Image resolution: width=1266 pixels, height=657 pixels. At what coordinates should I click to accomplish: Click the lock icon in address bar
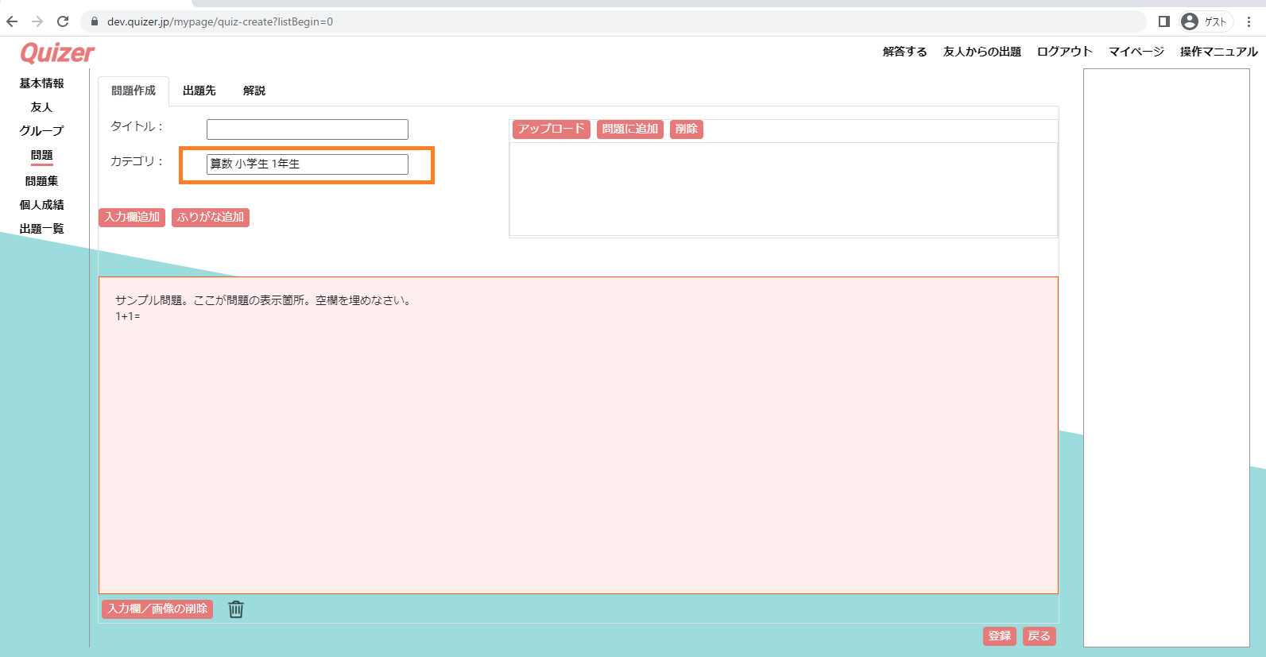tap(95, 21)
